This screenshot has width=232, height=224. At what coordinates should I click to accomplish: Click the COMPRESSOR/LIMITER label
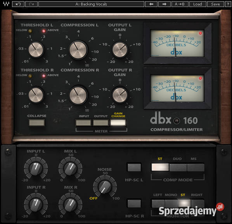[177, 130]
